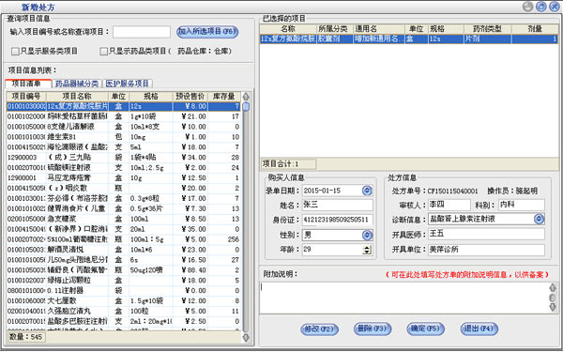Select row 0.11注射器
Screen dimensions: 563x352
point(123,291)
